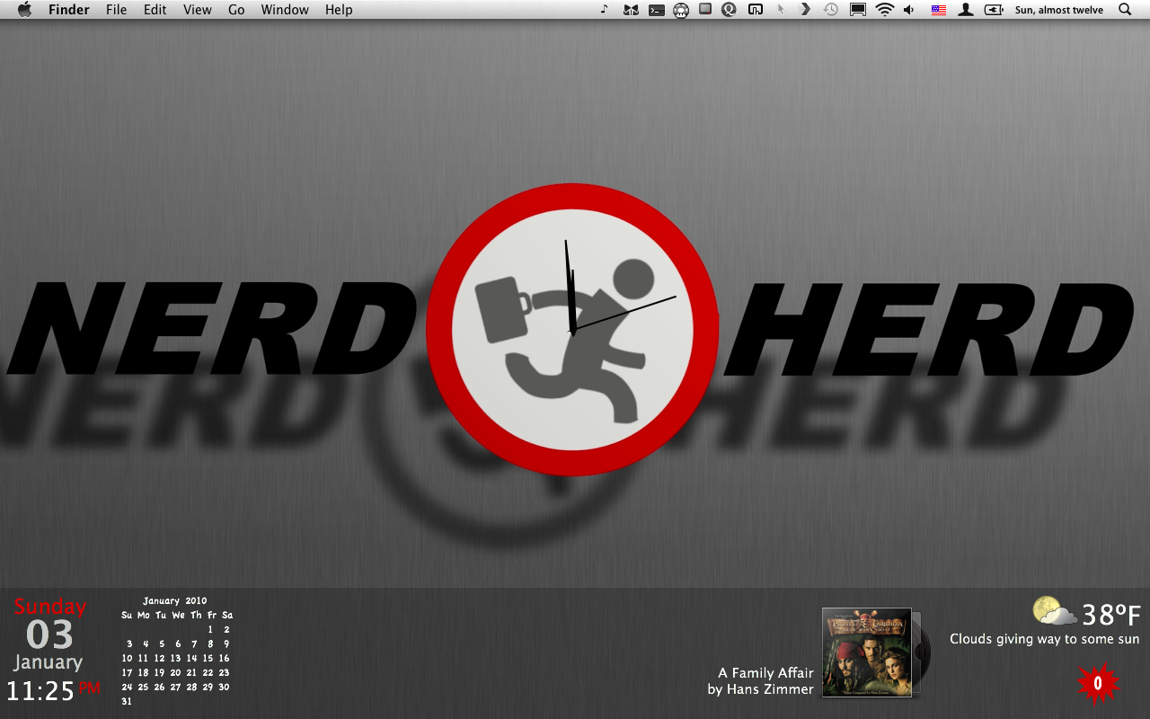Click the round Q menu bar icon
Screen dimensions: 1150x719
[x=729, y=10]
